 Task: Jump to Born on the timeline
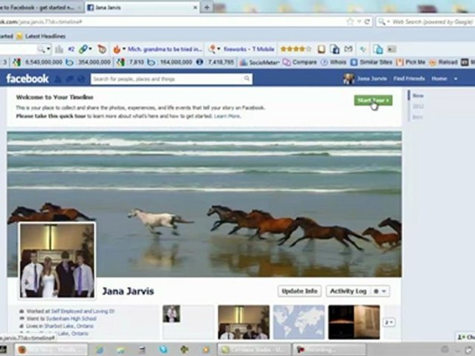click(x=418, y=117)
